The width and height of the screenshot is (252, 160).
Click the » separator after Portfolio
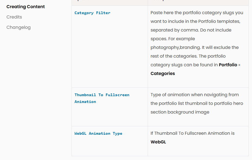[x=239, y=65]
